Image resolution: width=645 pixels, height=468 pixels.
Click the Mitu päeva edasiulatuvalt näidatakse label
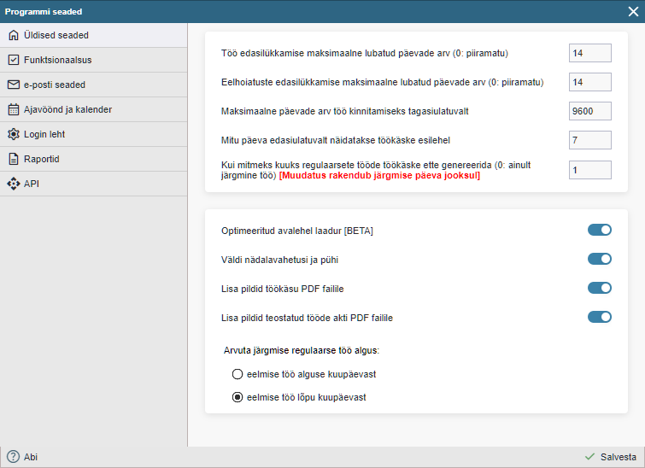click(335, 140)
